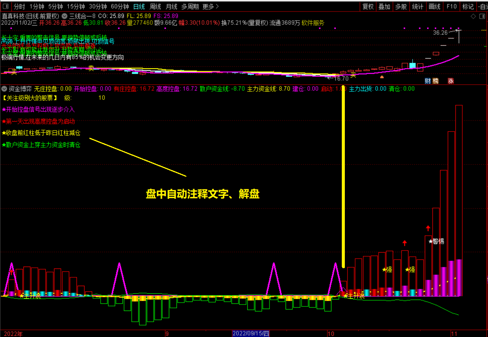
Task: Click the red 涨 limit-up badge icon
Action: click(x=451, y=81)
